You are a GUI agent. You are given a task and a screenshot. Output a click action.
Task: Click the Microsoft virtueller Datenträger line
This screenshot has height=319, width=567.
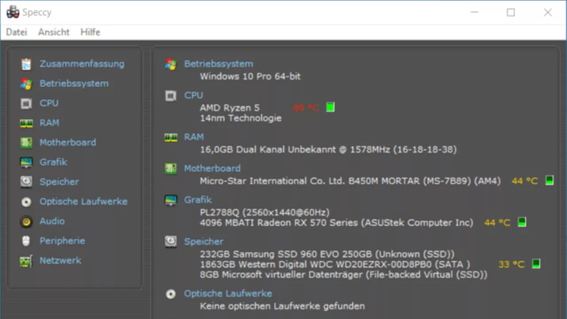coord(344,275)
